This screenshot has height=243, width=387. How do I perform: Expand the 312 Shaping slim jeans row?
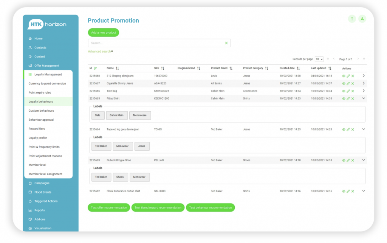point(364,76)
